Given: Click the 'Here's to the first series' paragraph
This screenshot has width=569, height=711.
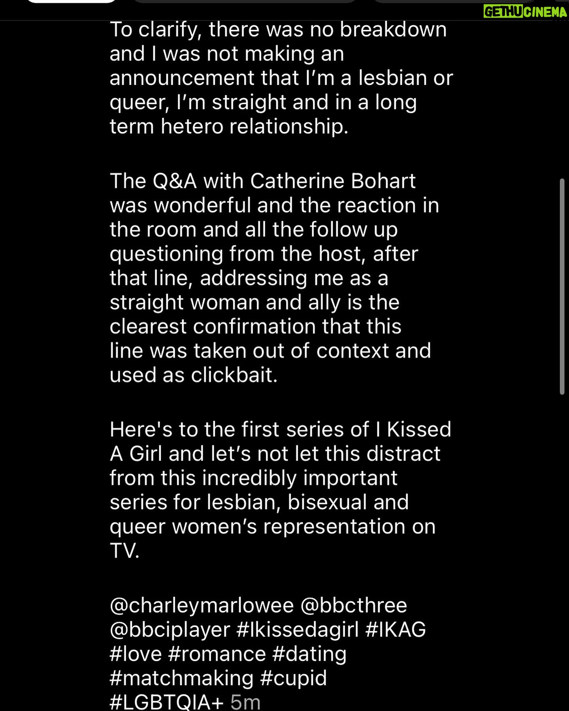Looking at the screenshot, I should click(281, 490).
